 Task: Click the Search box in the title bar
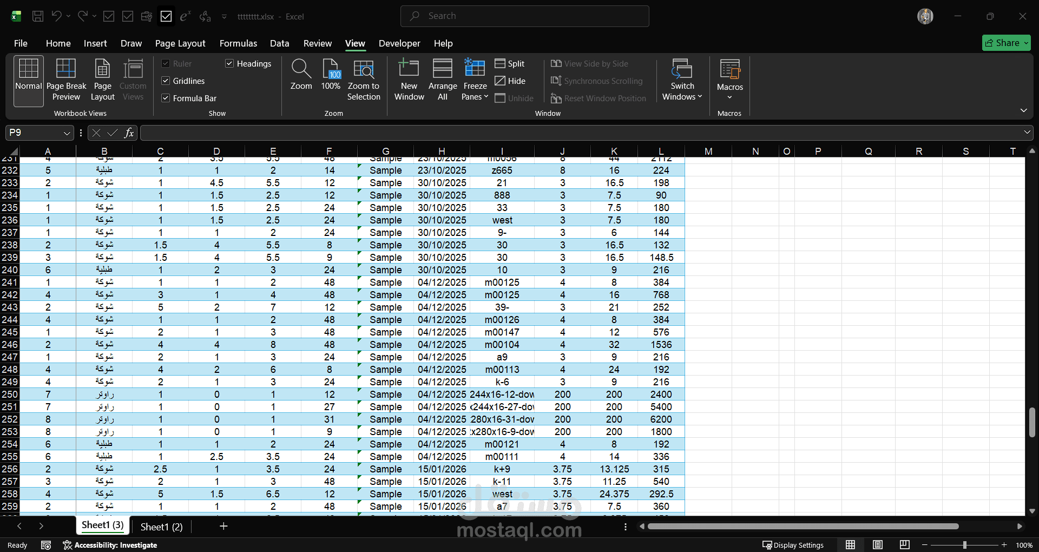tap(524, 16)
